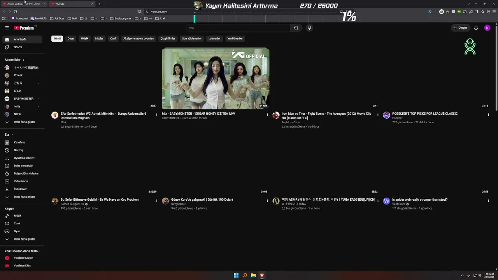Viewport: 498px width, 280px height.
Task: Open options for the Iron Man vs Thor video
Action: point(378,114)
